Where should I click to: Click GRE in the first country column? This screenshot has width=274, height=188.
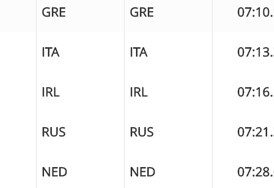click(54, 12)
